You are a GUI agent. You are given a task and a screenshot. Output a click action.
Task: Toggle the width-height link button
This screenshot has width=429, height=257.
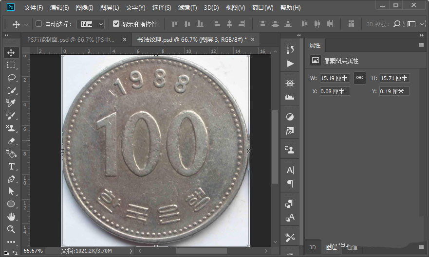(x=359, y=78)
